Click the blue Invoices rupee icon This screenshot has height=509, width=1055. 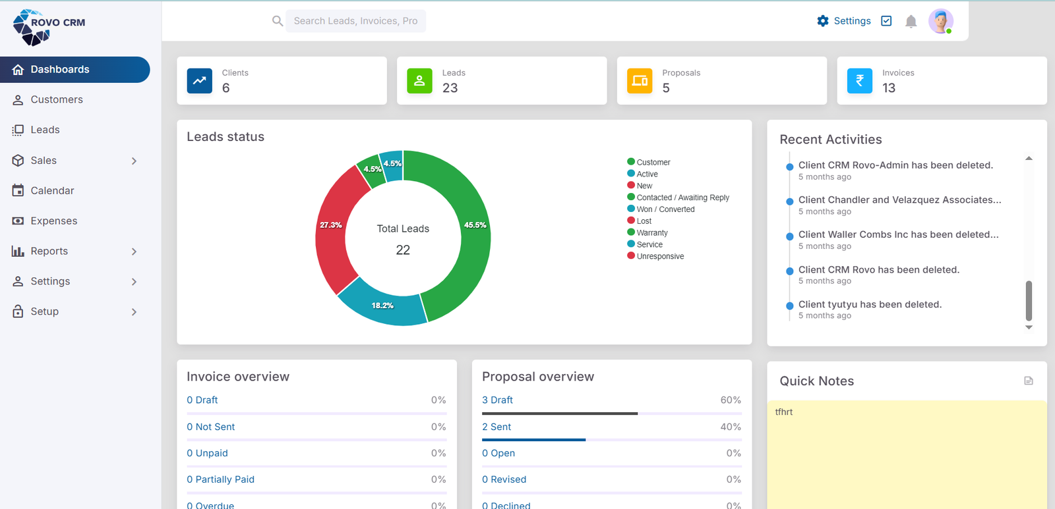860,81
